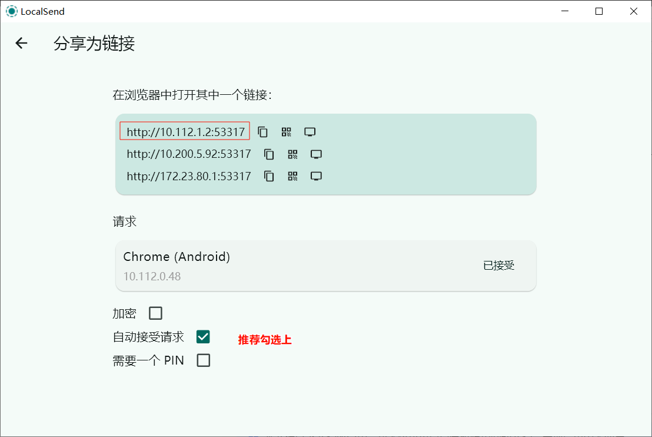Copy the 172.23.80.1 link

(x=269, y=176)
